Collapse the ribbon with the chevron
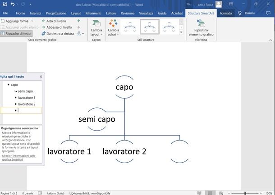 [270, 40]
